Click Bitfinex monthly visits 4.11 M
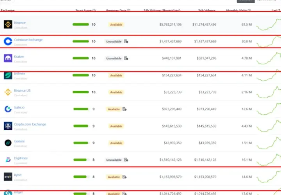The height and width of the screenshot is (195, 281). (x=247, y=75)
